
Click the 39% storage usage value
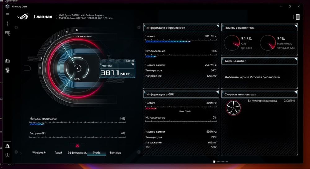tap(281, 39)
